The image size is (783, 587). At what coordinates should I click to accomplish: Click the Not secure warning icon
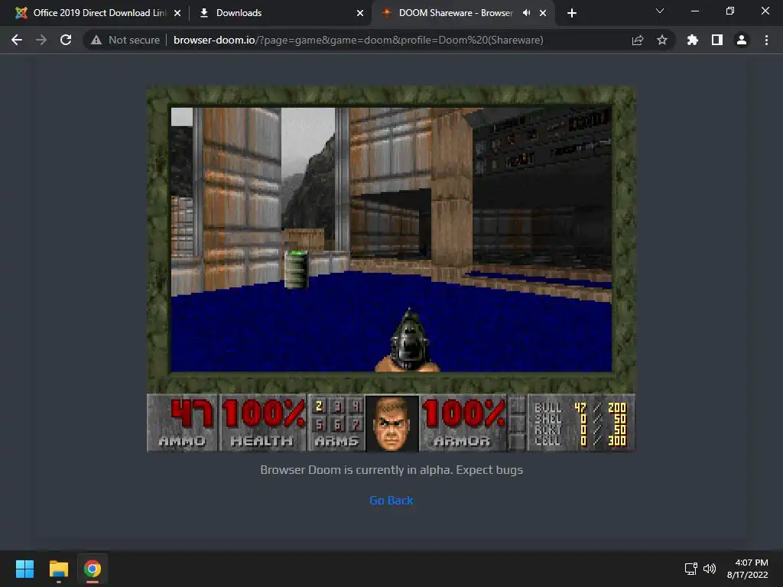click(96, 40)
